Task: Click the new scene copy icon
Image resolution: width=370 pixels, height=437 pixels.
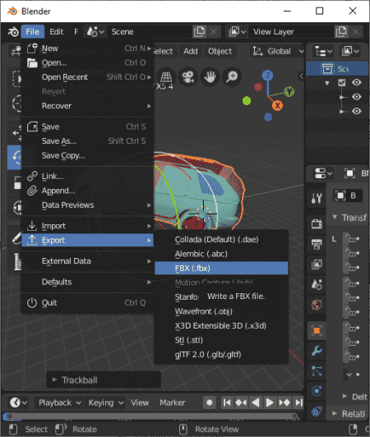Action: [199, 32]
